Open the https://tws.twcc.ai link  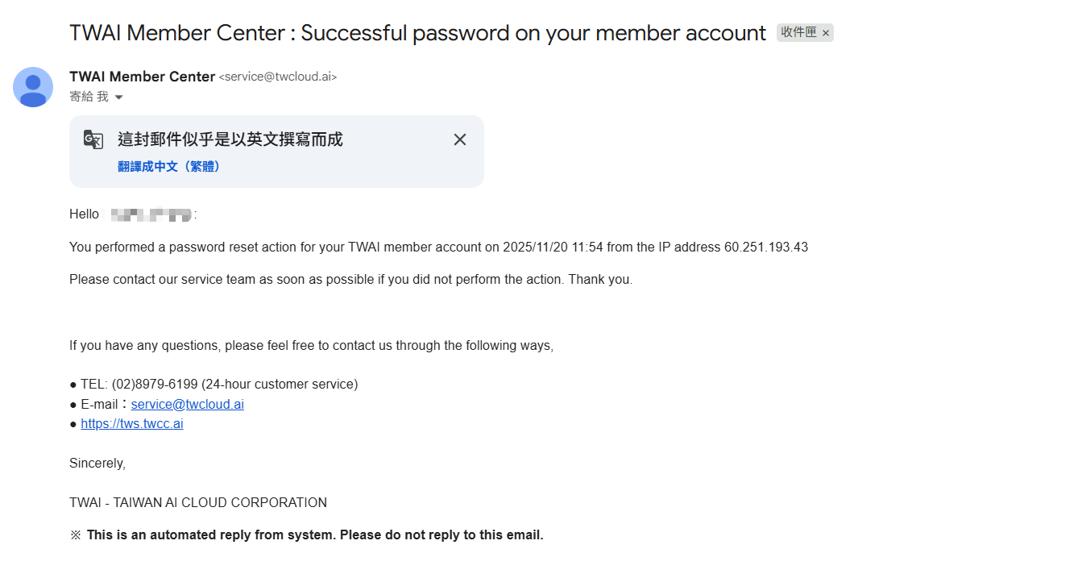[x=132, y=423]
